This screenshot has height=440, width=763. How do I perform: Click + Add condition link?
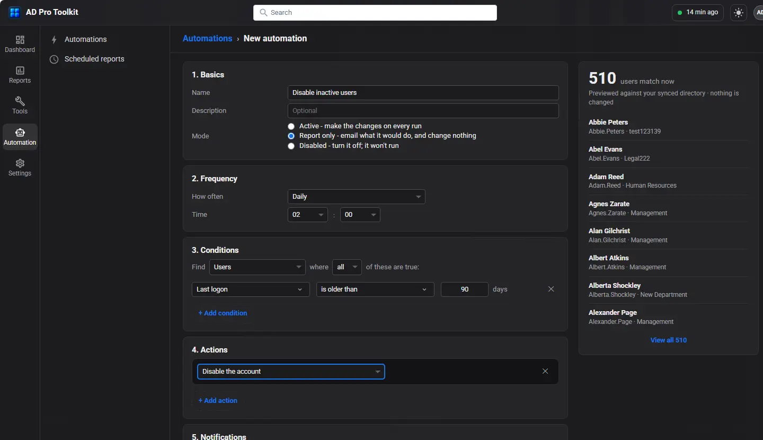(223, 313)
